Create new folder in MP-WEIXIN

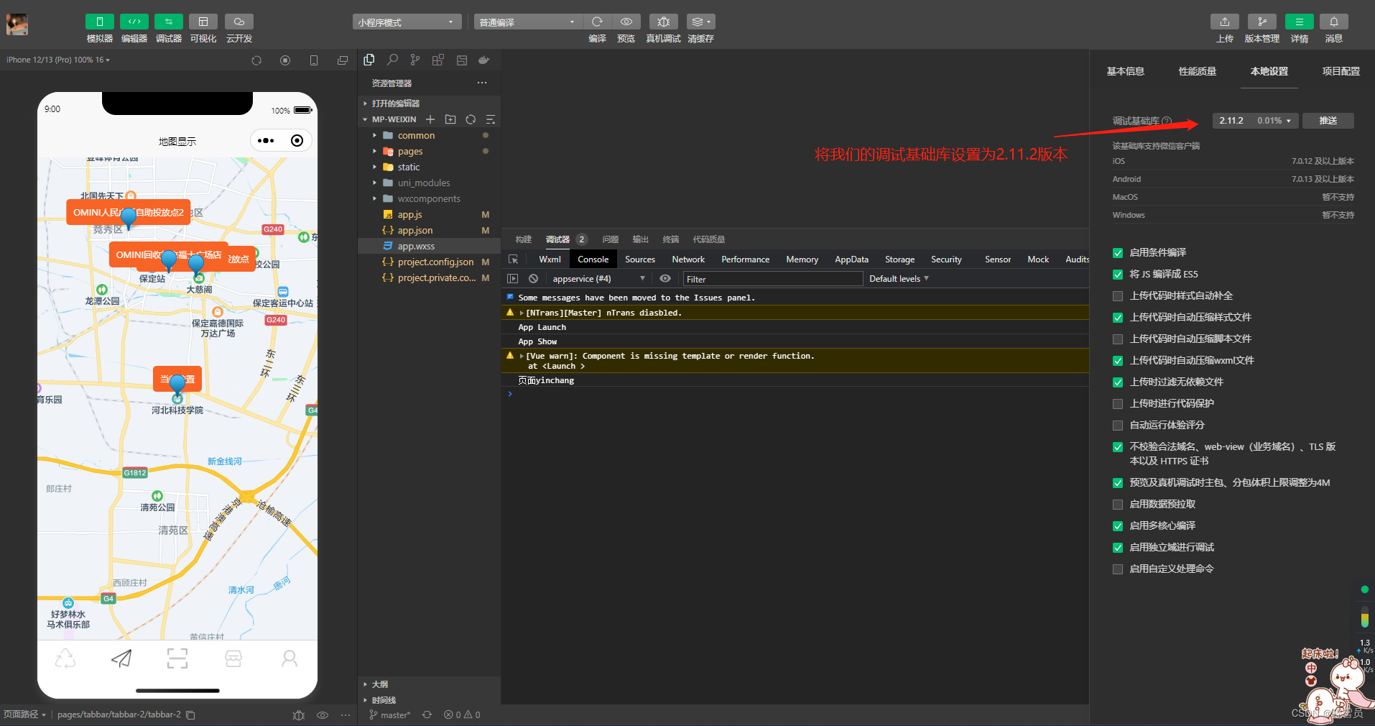450,119
